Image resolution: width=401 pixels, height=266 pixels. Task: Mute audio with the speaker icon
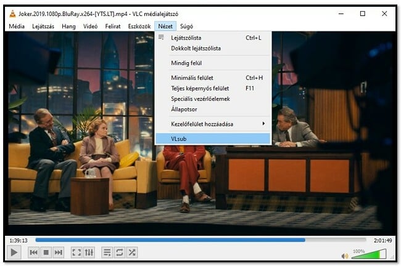[345, 256]
